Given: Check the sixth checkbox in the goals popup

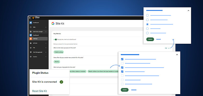Looking at the screenshot, I should [x=122, y=80].
